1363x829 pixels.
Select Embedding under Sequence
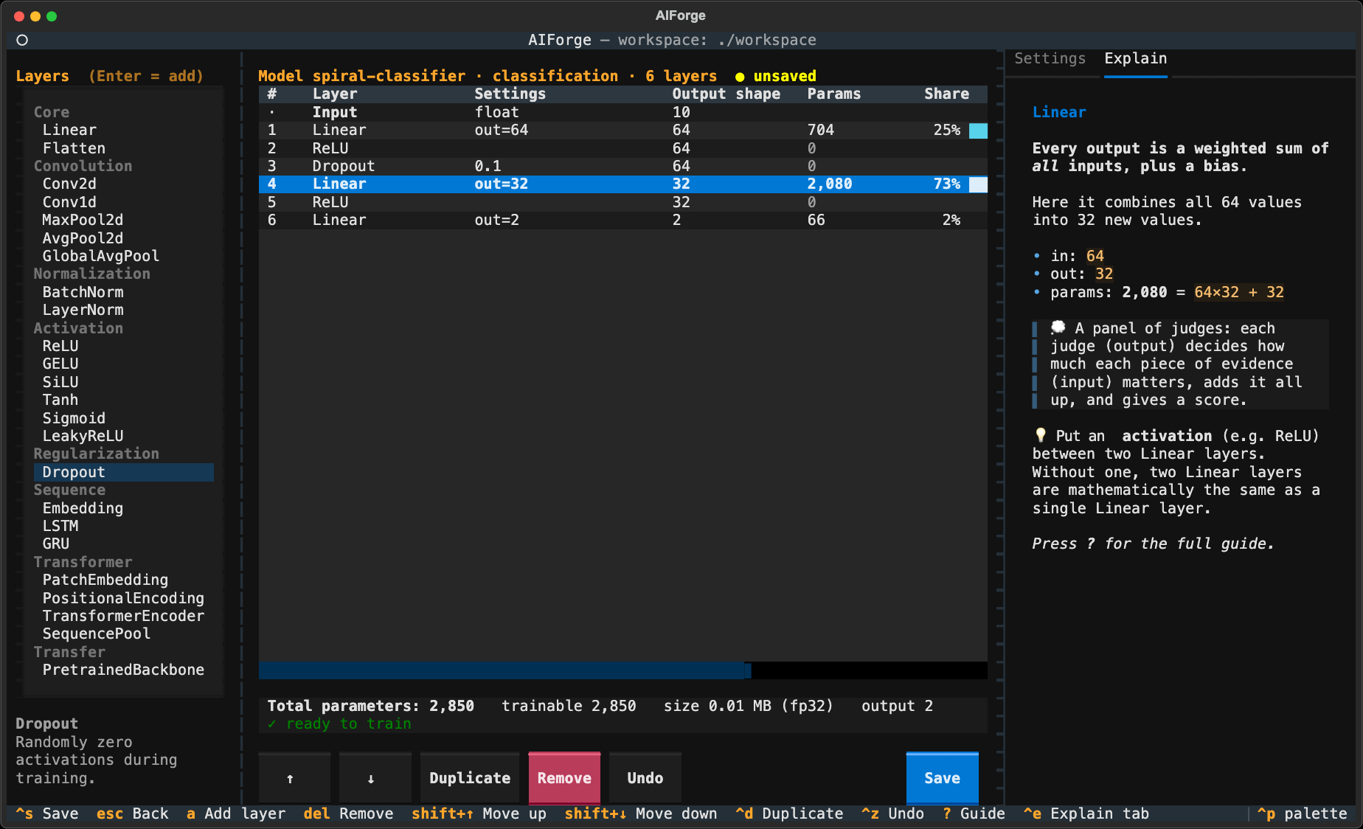click(83, 508)
